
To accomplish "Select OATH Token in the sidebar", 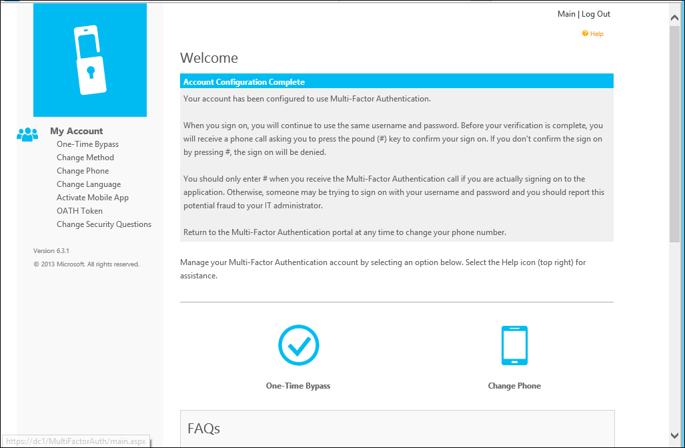I will 79,210.
